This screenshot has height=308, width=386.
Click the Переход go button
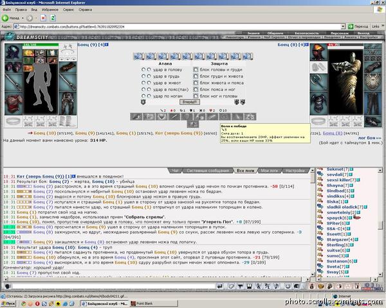(358, 26)
